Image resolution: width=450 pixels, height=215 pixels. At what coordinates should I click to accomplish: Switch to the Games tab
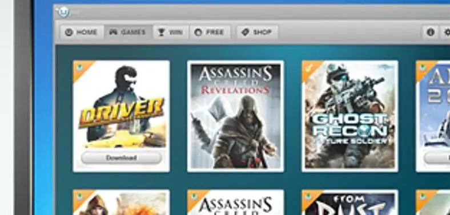(128, 32)
